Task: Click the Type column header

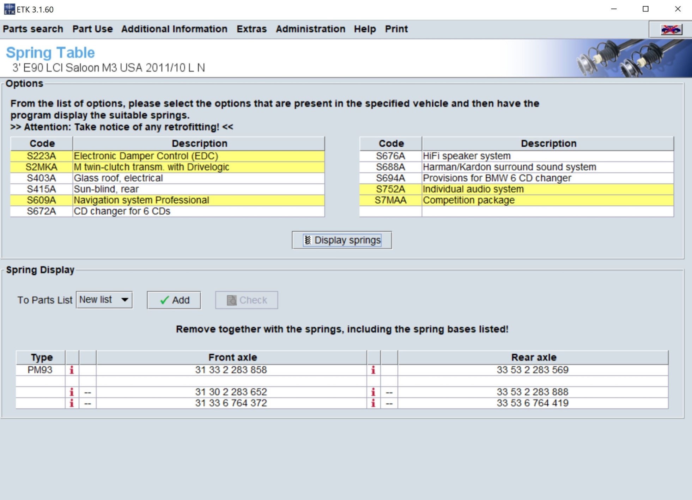Action: [x=41, y=357]
